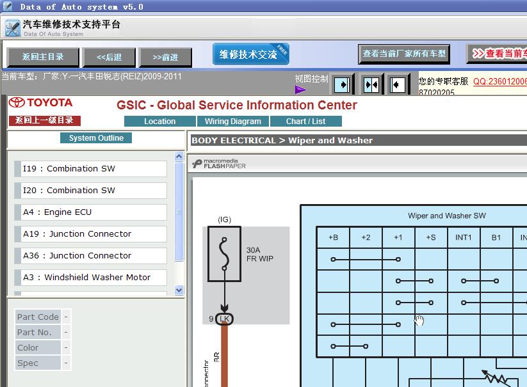The height and width of the screenshot is (387, 527).
Task: Click the <<后退 back button
Action: [x=109, y=58]
